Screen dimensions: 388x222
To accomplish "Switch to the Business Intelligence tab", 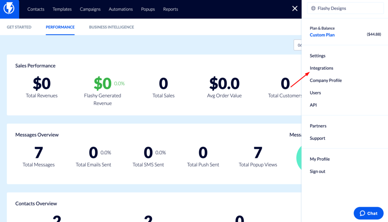I will pos(112,27).
